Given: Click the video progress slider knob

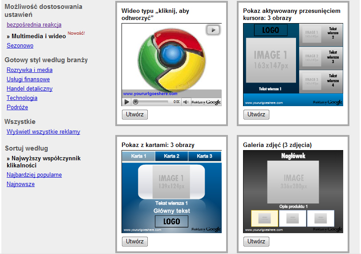Looking at the screenshot, I should tap(136, 102).
